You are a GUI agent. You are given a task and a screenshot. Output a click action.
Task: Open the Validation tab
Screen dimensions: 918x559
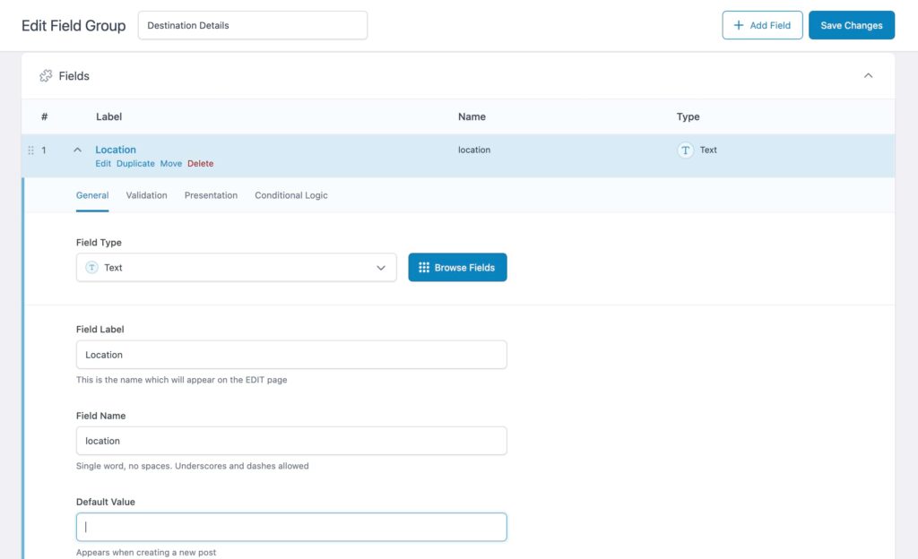[x=146, y=195]
